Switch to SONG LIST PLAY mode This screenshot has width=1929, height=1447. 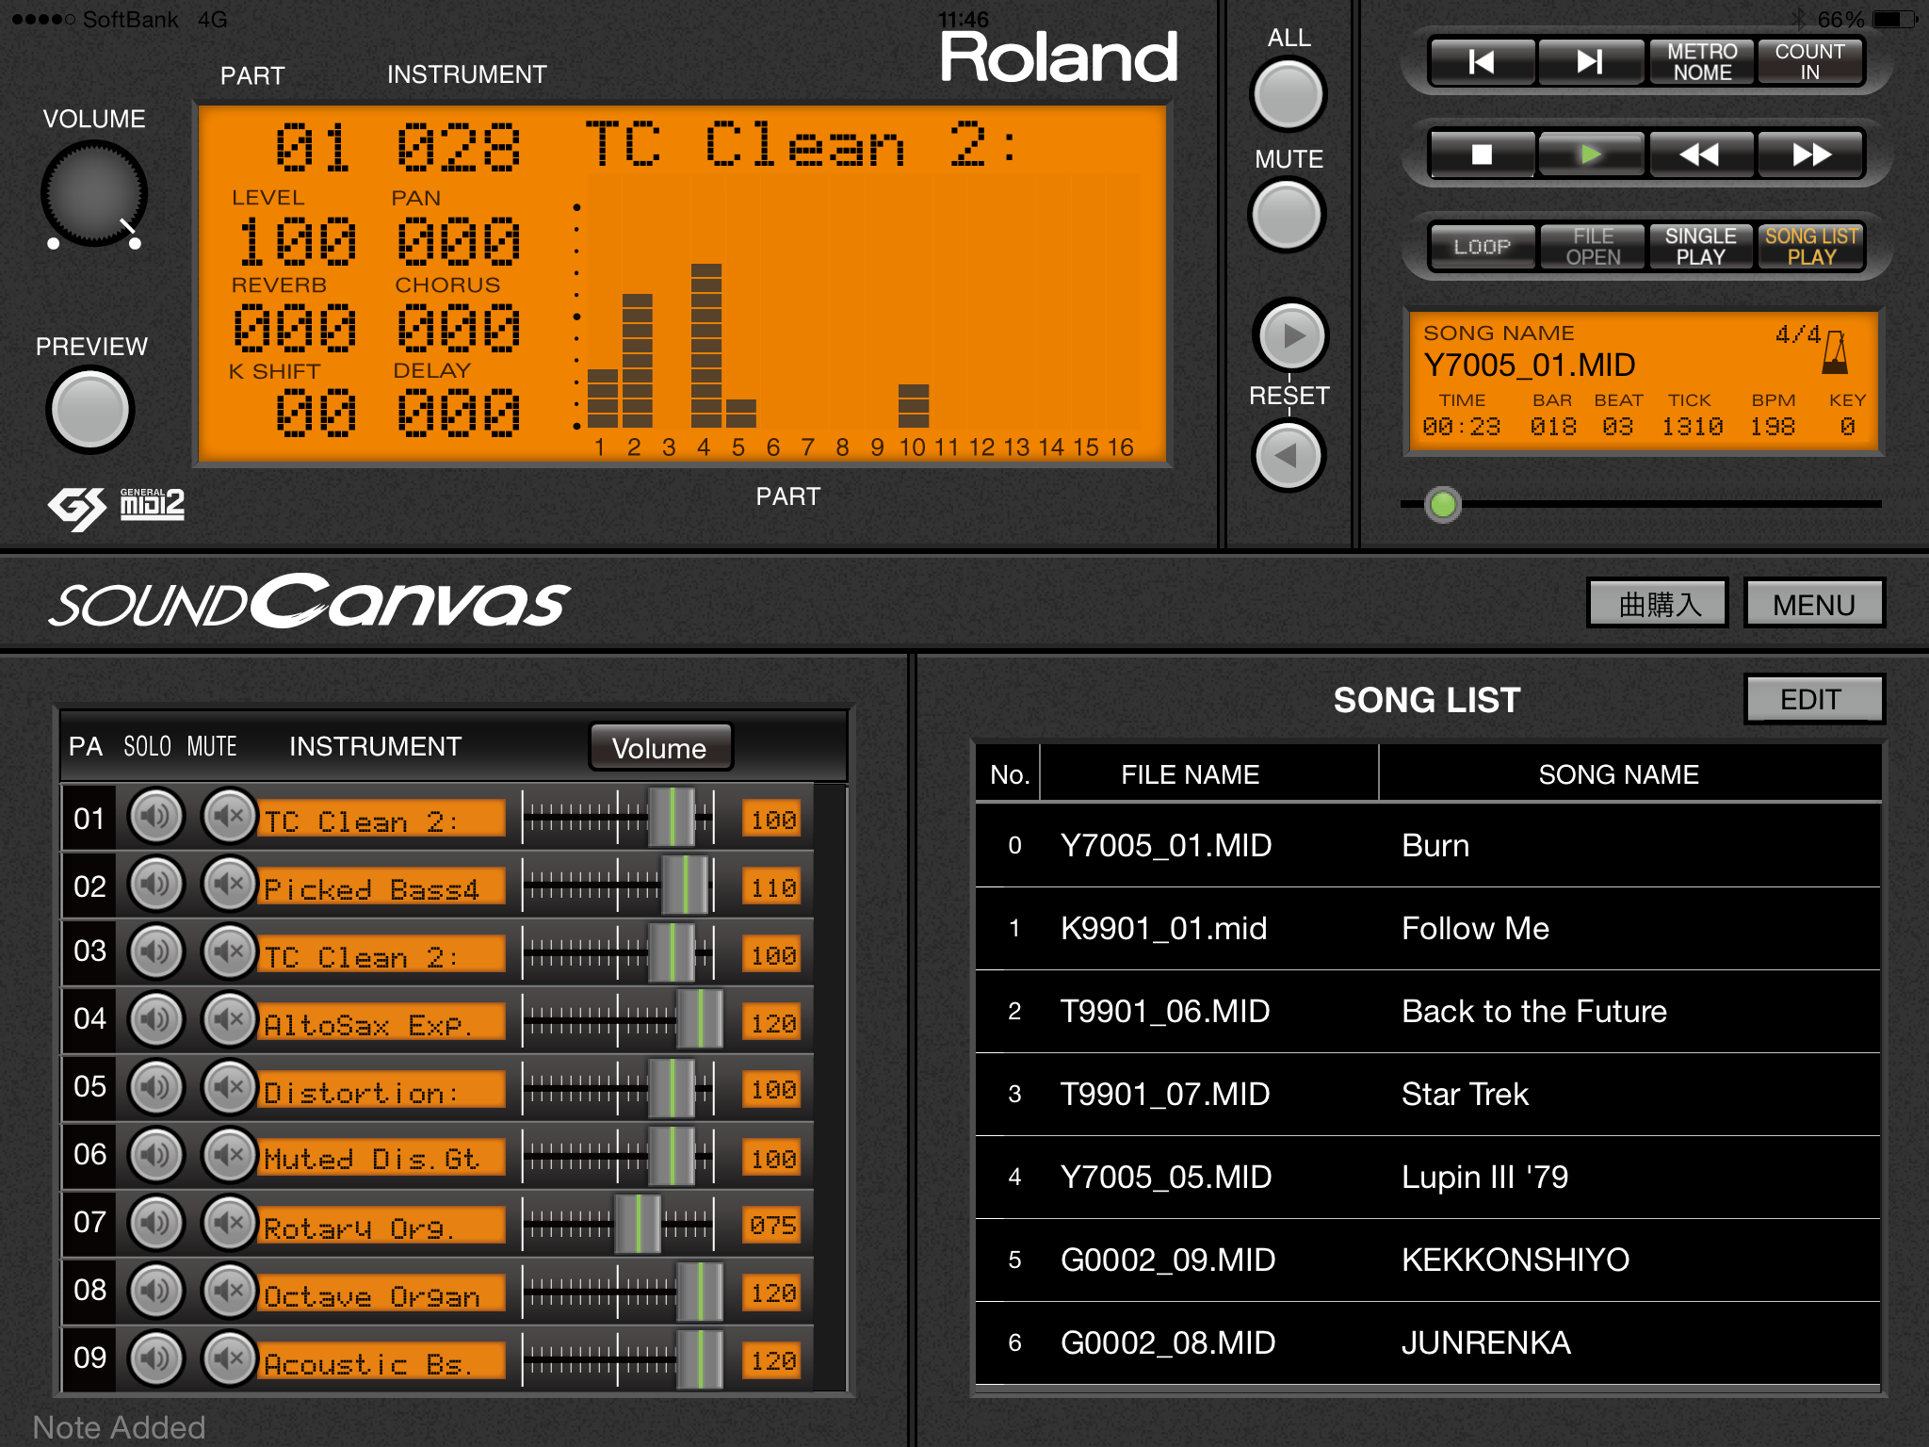[x=1810, y=247]
